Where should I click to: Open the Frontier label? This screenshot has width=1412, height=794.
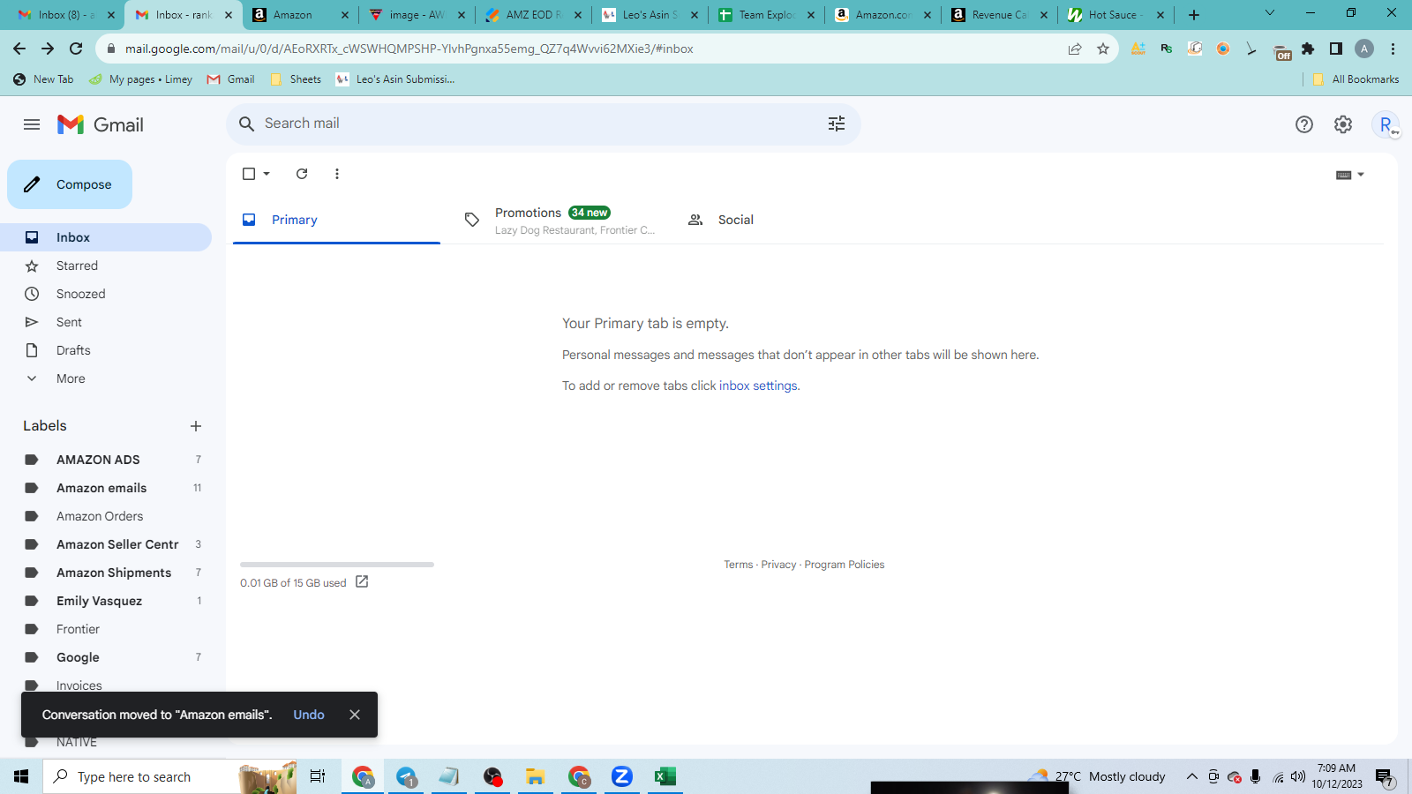[x=106, y=629]
